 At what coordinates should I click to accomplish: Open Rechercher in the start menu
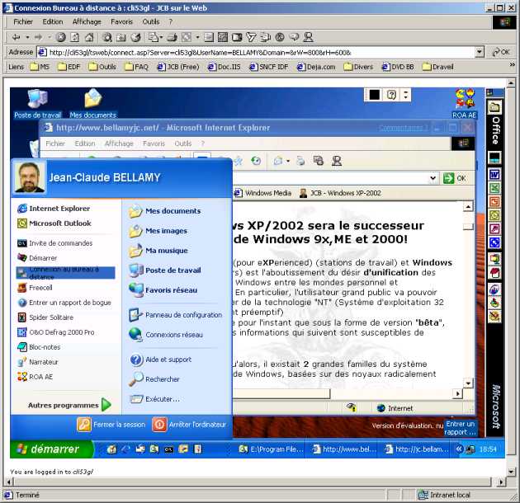154,379
